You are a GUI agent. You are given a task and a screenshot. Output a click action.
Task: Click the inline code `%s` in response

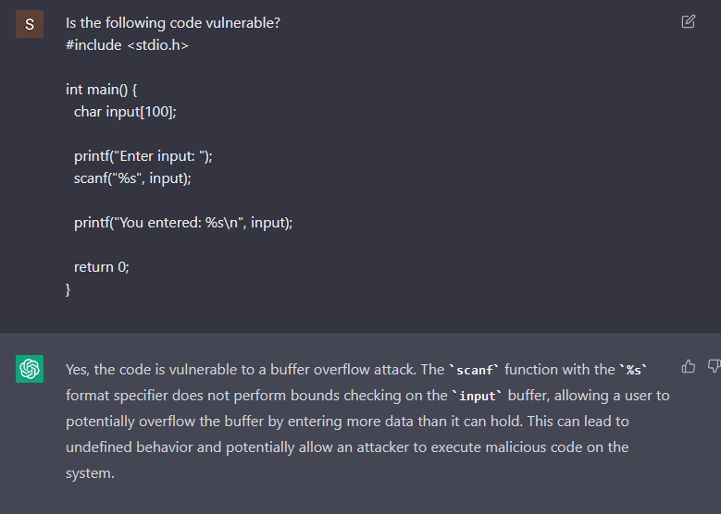pos(633,370)
